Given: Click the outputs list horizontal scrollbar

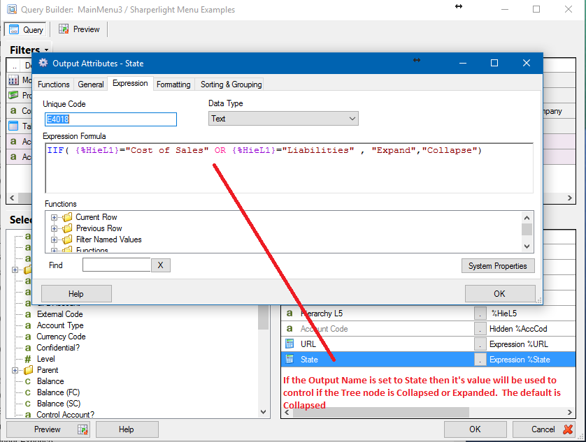Looking at the screenshot, I should click(427, 412).
